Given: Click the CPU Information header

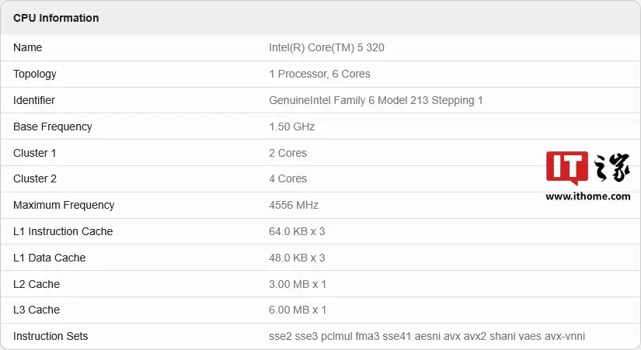Looking at the screenshot, I should coord(56,18).
